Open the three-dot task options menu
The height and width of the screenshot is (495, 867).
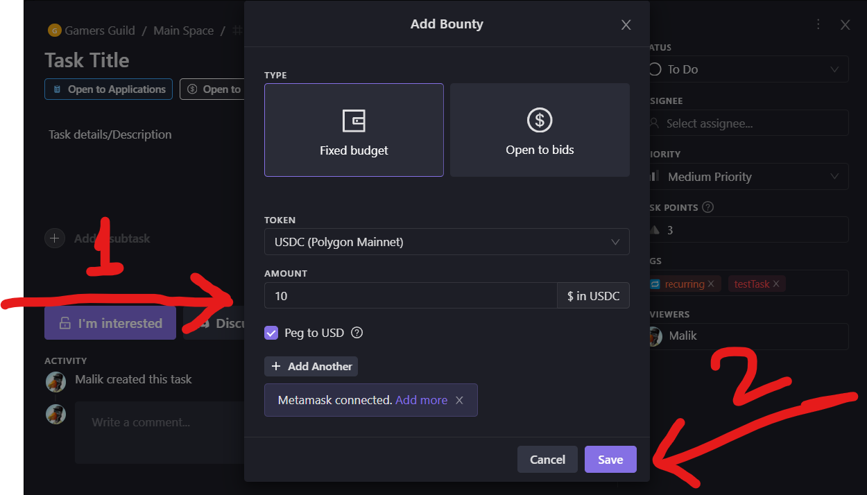pos(818,25)
